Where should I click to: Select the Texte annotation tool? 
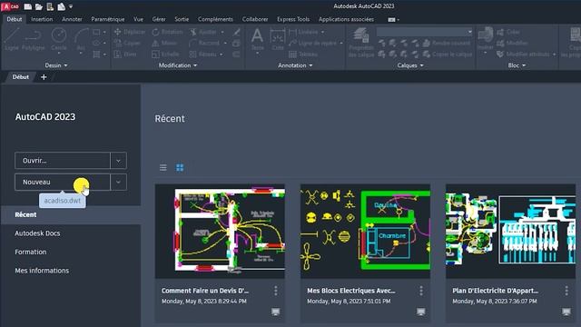(257, 39)
